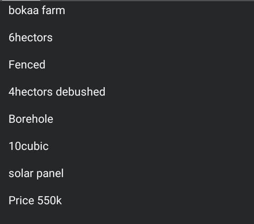Click the "hectors" part of 6hectors
The image size is (254, 224).
tap(34, 37)
